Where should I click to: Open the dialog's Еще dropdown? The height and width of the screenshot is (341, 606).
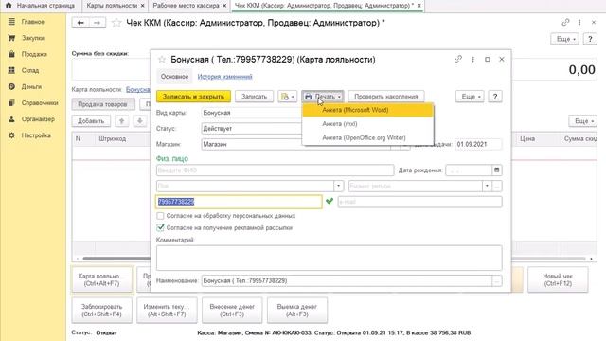click(470, 97)
